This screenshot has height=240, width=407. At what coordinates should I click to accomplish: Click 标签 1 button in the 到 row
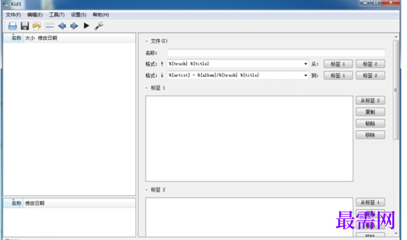pyautogui.click(x=338, y=76)
